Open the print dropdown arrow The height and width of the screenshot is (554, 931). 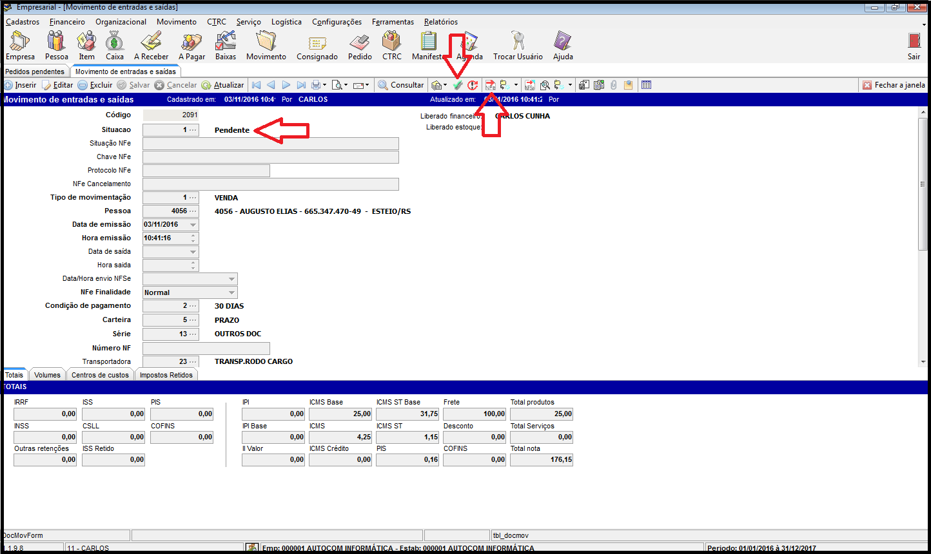pos(325,85)
